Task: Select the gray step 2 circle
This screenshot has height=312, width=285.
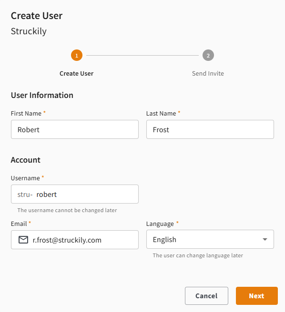Action: coord(208,55)
